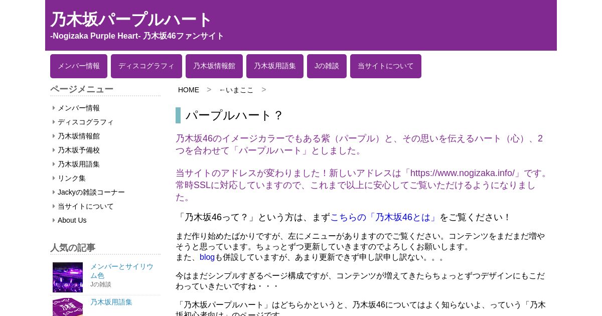
Task: Open the ディスコグラフィ navigation button
Action: pyautogui.click(x=146, y=66)
